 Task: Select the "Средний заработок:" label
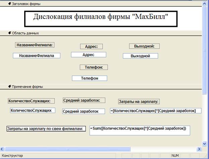pyautogui.click(x=84, y=101)
